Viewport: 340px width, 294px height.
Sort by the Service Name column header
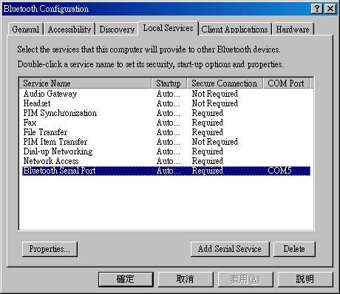85,83
